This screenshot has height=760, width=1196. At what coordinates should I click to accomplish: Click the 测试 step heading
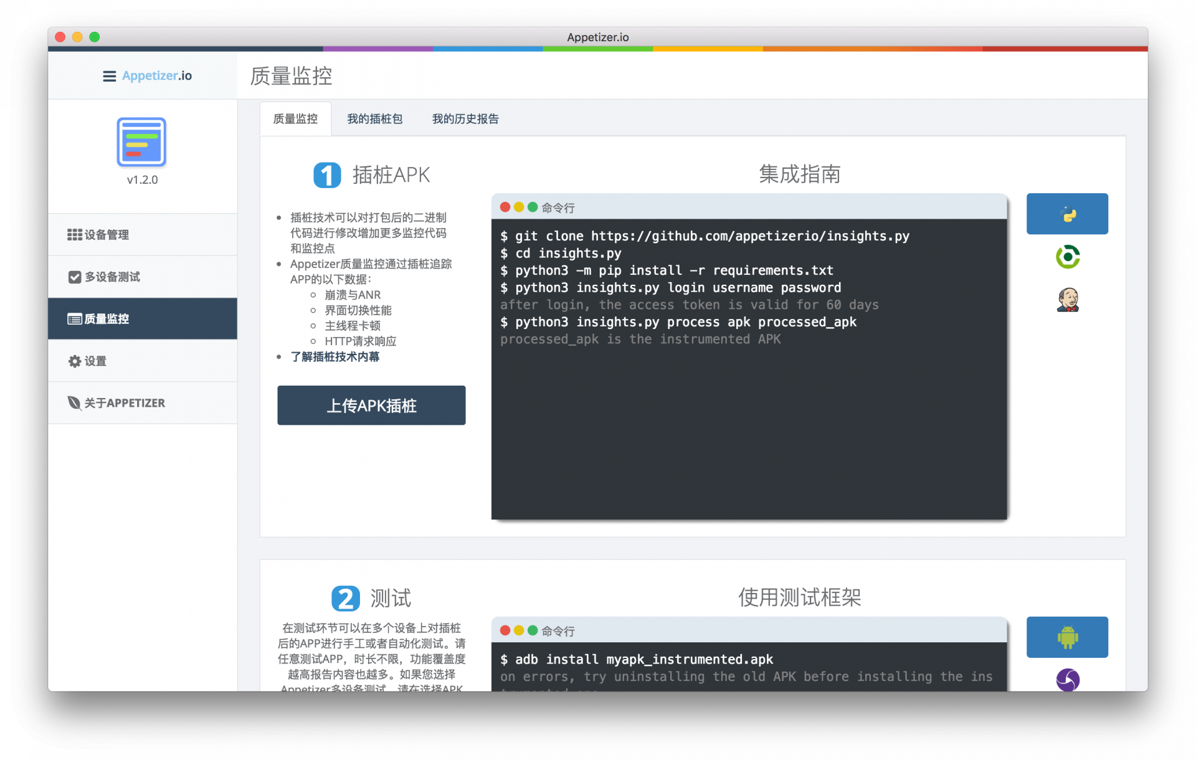pyautogui.click(x=391, y=599)
